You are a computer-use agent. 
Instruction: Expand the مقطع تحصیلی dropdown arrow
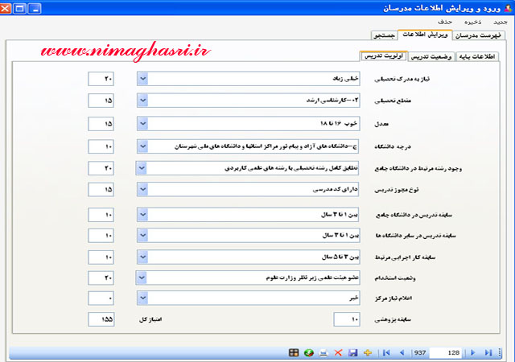click(x=142, y=101)
